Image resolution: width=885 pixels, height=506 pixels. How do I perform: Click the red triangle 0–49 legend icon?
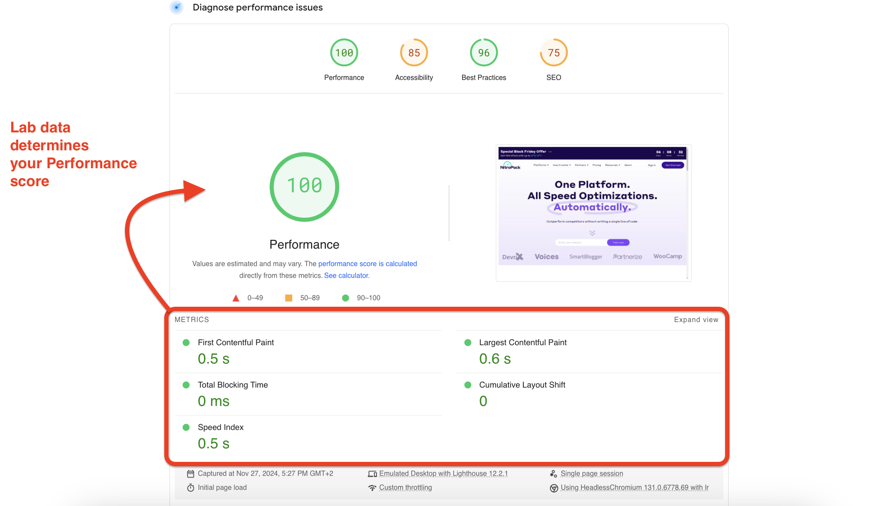236,298
